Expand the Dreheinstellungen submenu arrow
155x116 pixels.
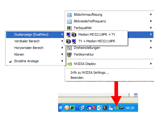coord(151,48)
